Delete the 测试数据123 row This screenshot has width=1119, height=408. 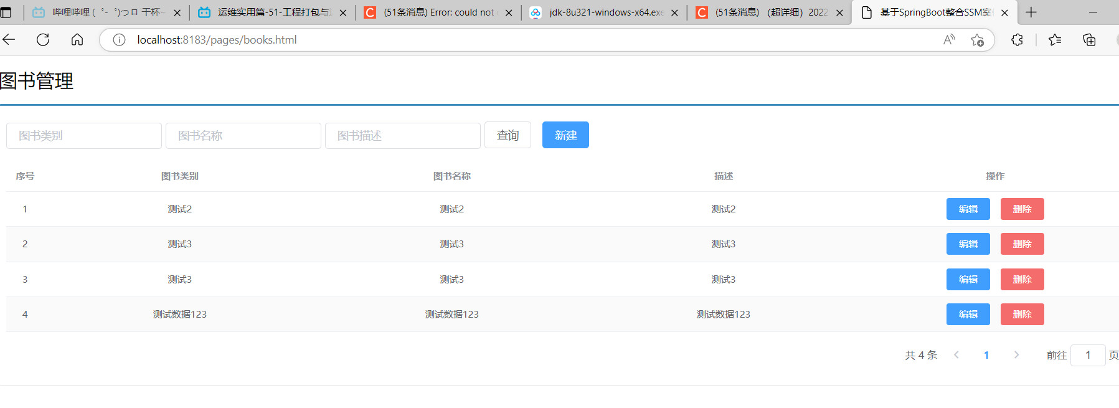(x=1022, y=315)
